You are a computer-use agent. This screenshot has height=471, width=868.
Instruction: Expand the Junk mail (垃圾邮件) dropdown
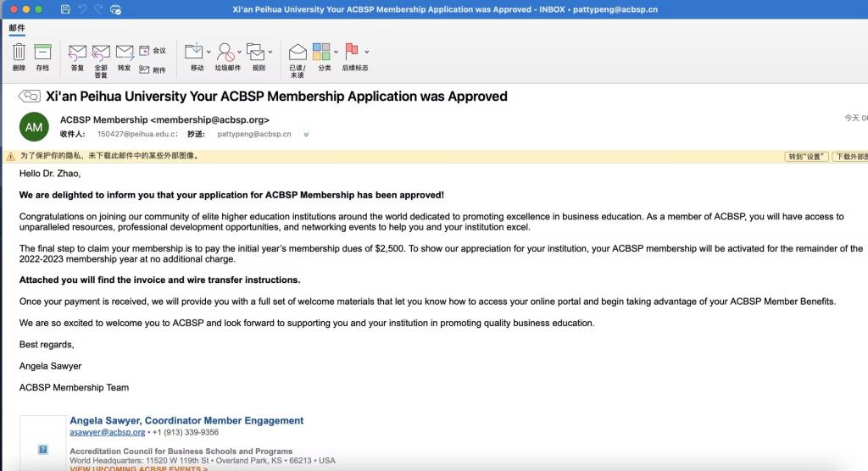[240, 52]
